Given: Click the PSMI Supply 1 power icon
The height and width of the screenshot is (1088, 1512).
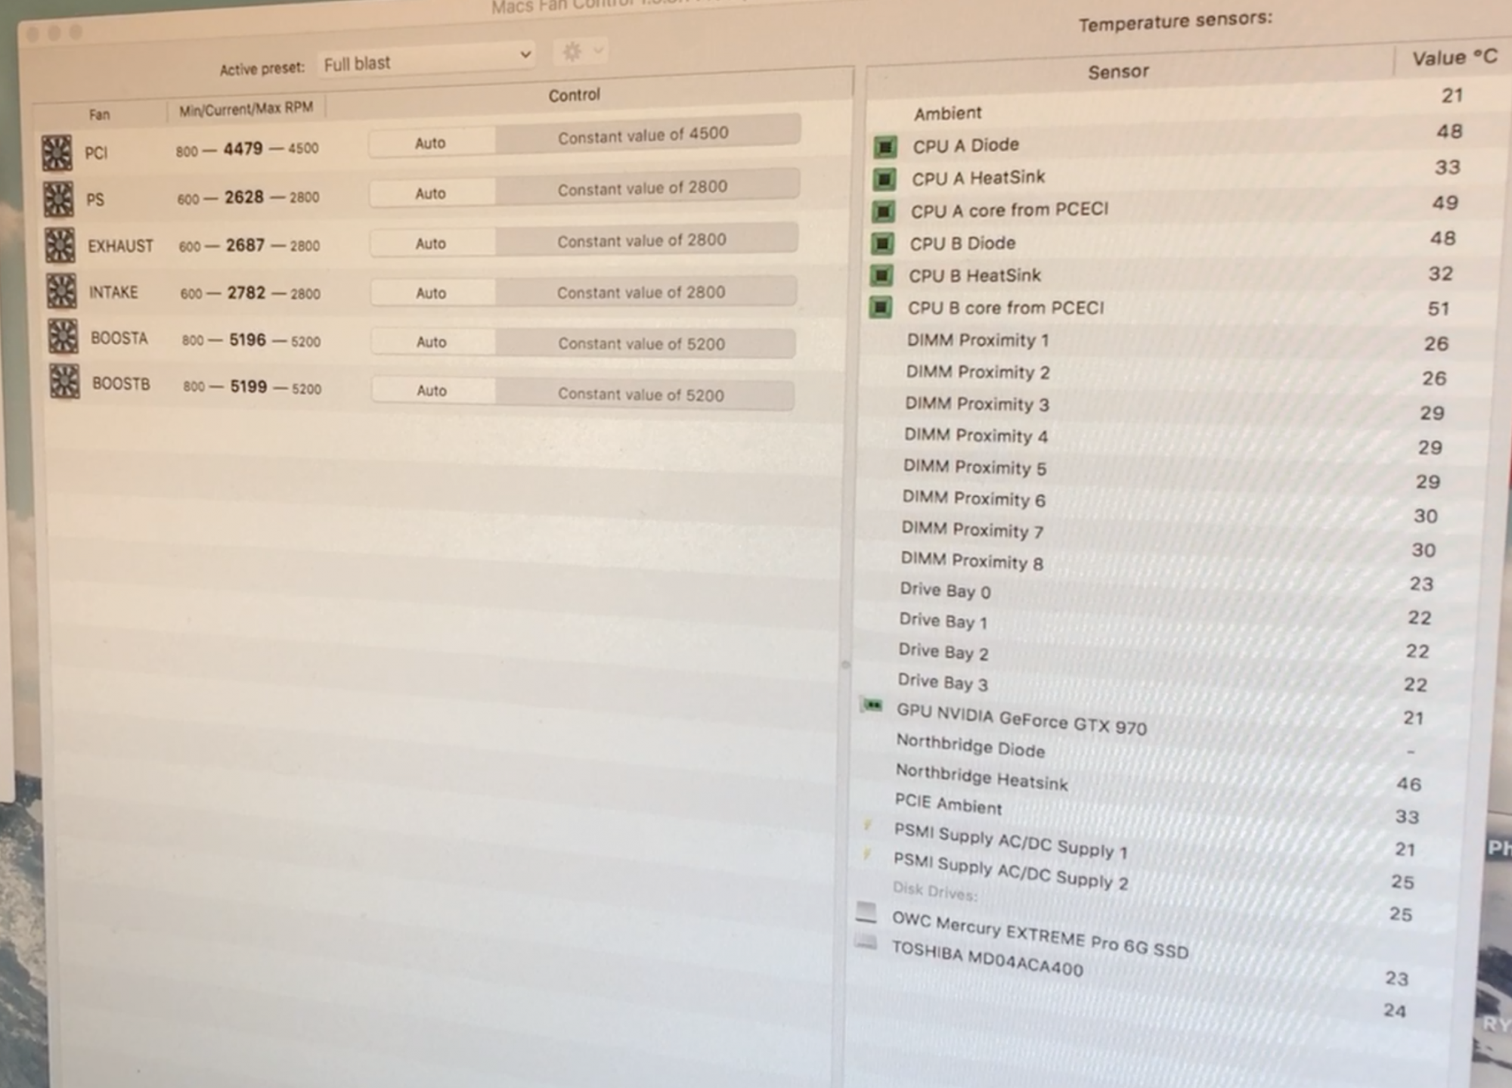Looking at the screenshot, I should [x=868, y=825].
